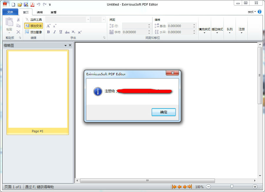Click the copy icon in the clipboard group
Screen dimensions: 265x192
pos(18,26)
